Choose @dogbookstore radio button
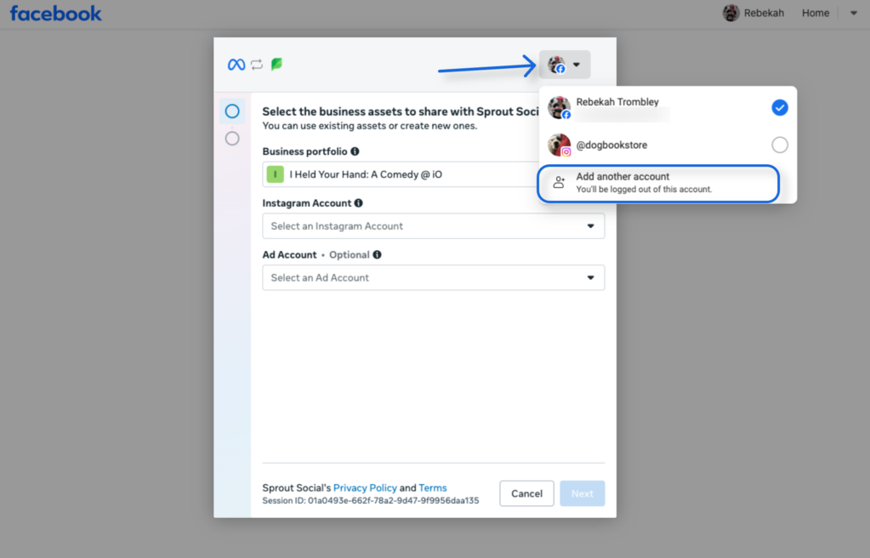The height and width of the screenshot is (558, 870). [x=780, y=145]
